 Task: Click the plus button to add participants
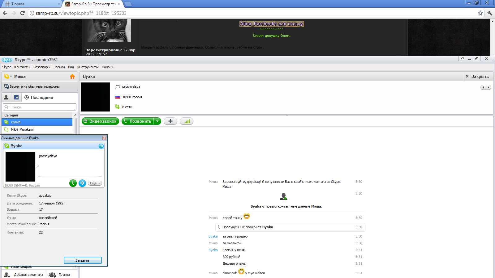(x=170, y=121)
